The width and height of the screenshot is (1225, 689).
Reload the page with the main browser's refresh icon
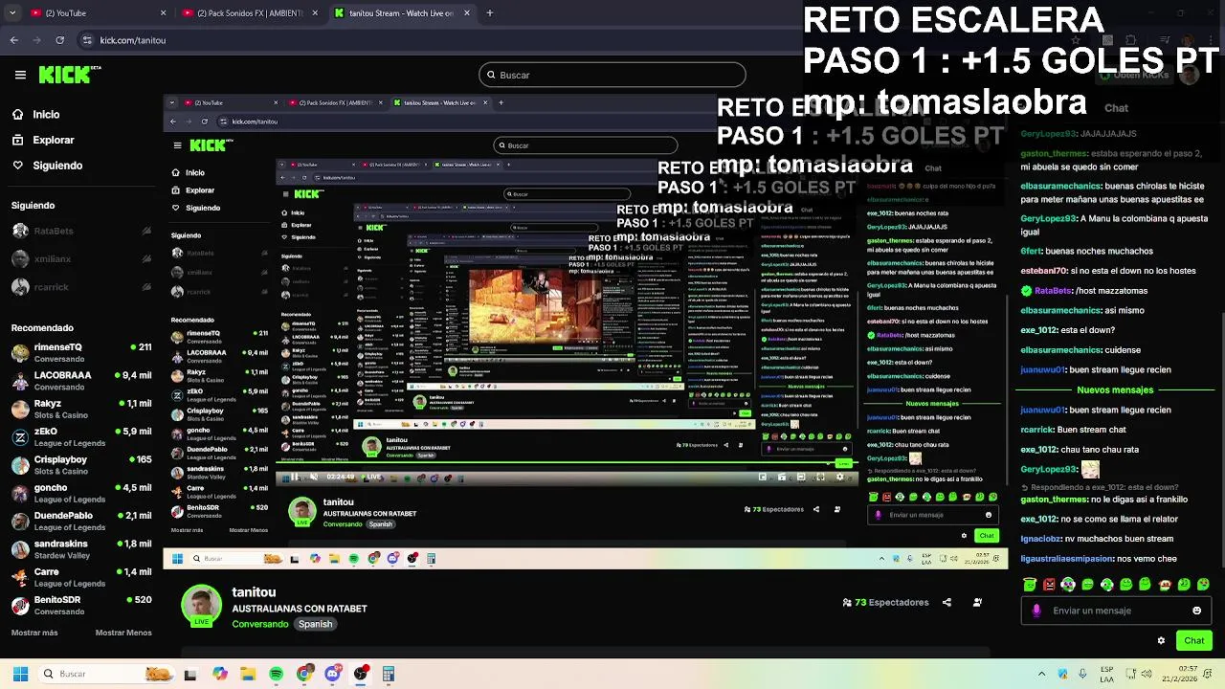coord(60,40)
